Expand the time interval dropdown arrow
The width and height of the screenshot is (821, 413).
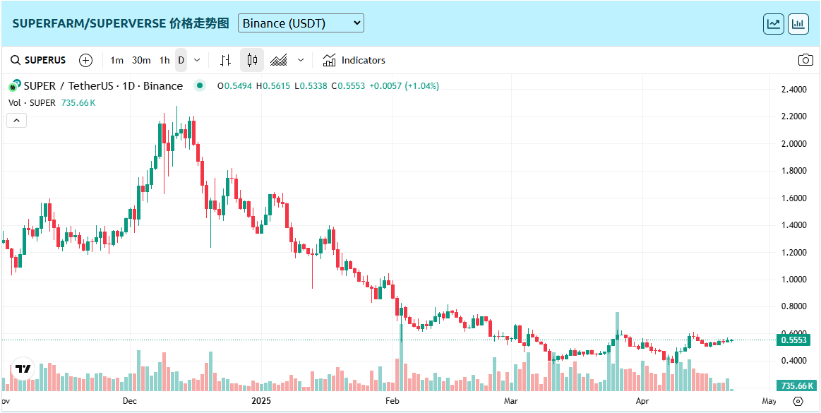(197, 60)
